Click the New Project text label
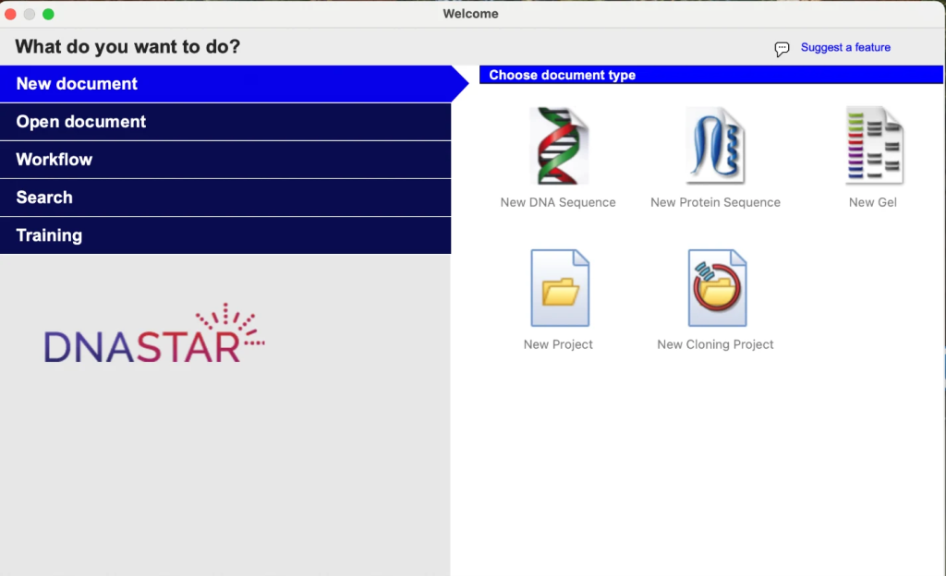The image size is (946, 576). (x=558, y=344)
